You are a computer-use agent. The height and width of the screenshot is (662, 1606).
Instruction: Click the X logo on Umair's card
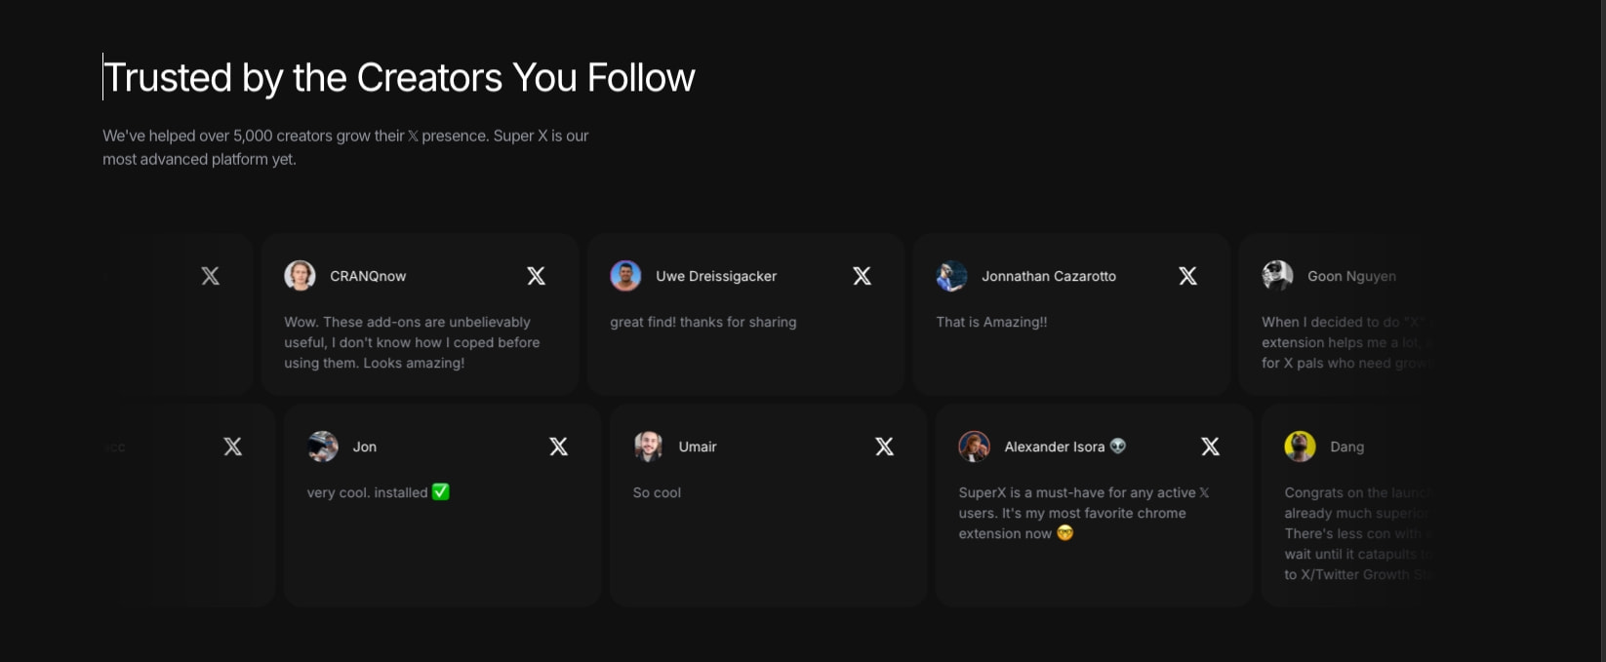(x=885, y=447)
